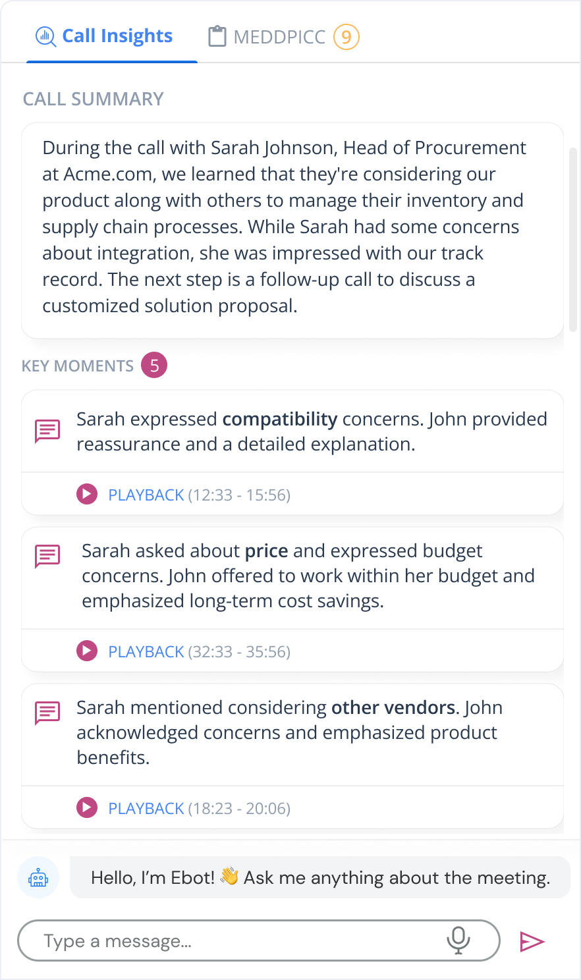Click the Call Insights magnifier icon
Viewport: 581px width, 980px height.
pyautogui.click(x=45, y=36)
